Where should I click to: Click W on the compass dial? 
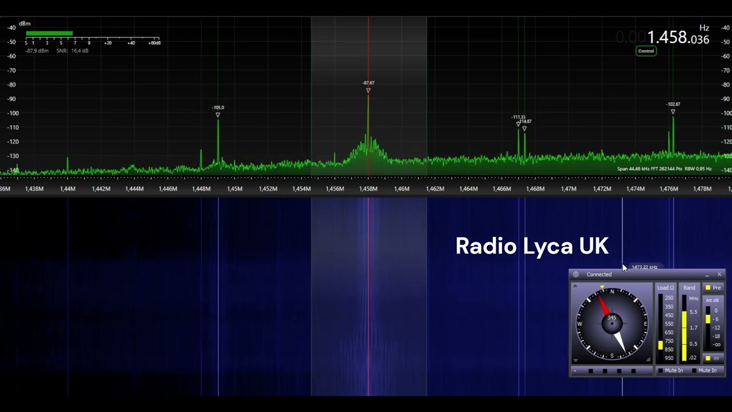coord(579,323)
